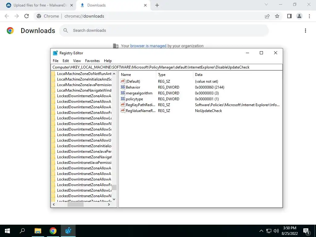Select the LockedDownInternetZoneNavigat key
316x237 pixels.
84,157
